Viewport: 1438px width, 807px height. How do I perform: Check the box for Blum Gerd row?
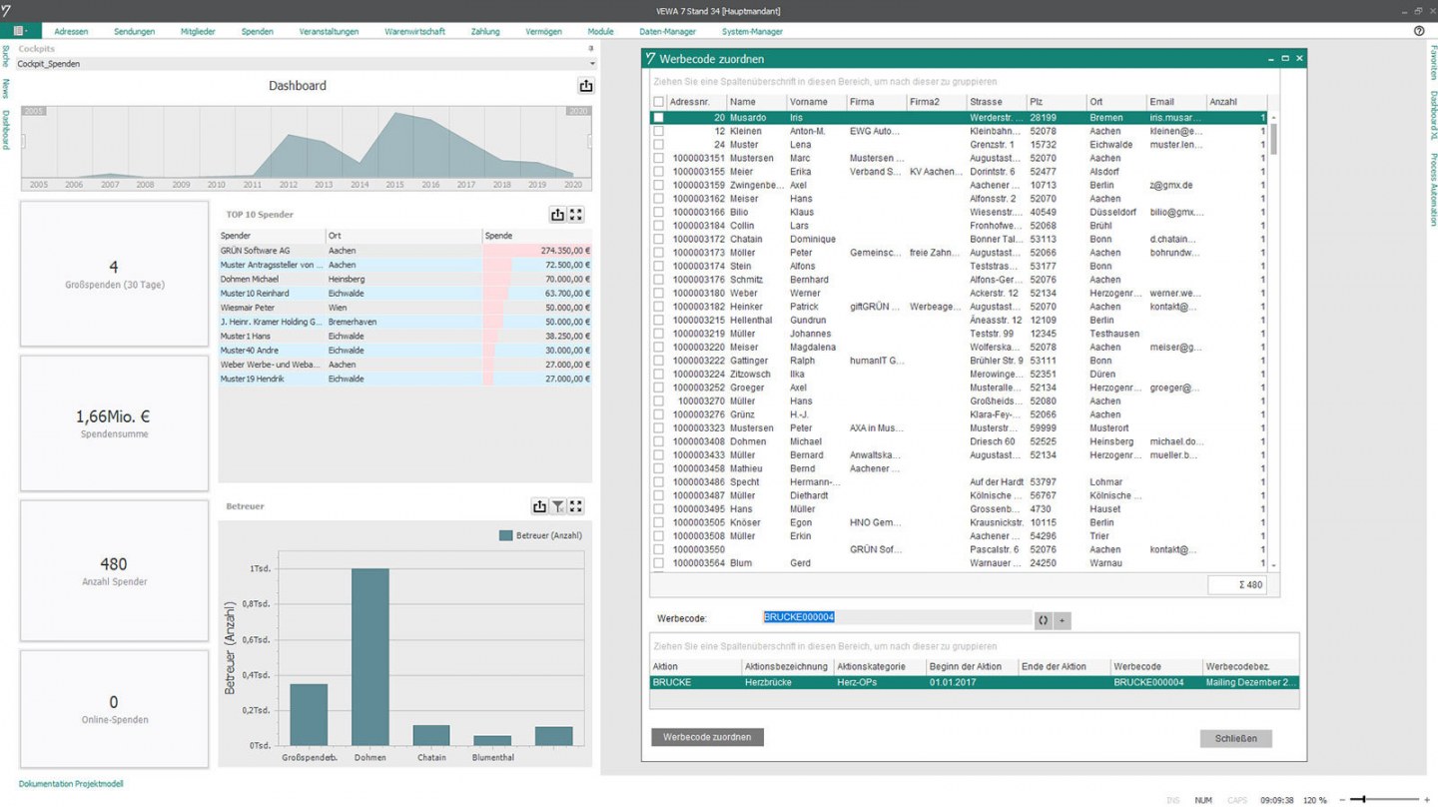(x=658, y=563)
